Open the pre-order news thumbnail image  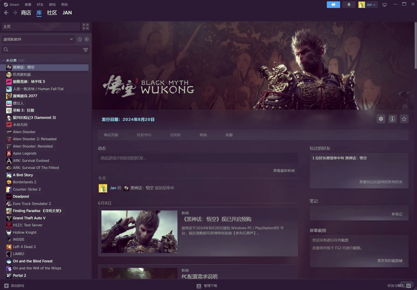coord(139,232)
